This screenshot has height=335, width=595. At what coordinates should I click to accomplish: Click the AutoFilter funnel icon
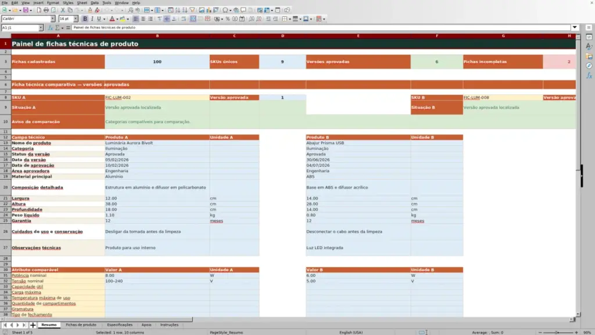[192, 10]
